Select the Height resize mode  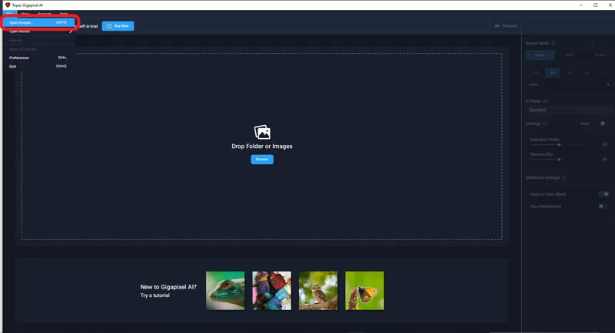coord(600,55)
